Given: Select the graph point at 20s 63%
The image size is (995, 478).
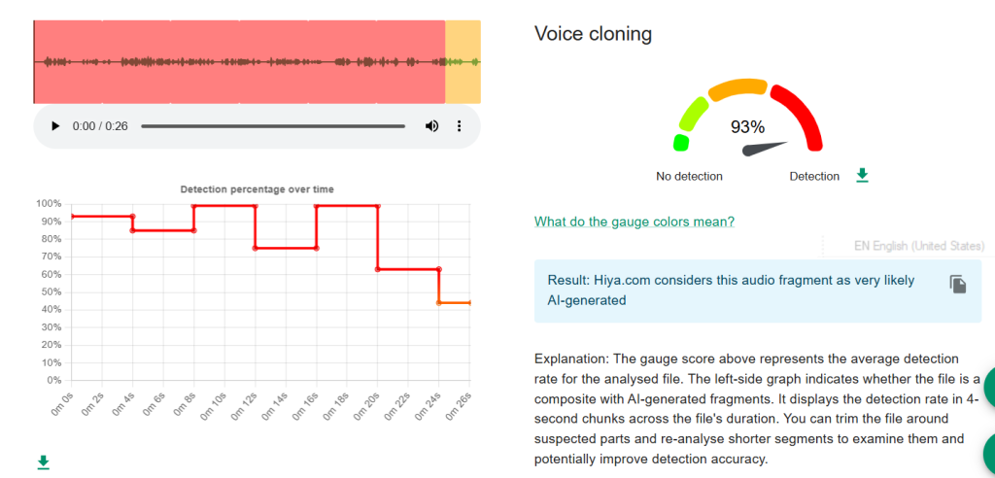Looking at the screenshot, I should pyautogui.click(x=378, y=270).
